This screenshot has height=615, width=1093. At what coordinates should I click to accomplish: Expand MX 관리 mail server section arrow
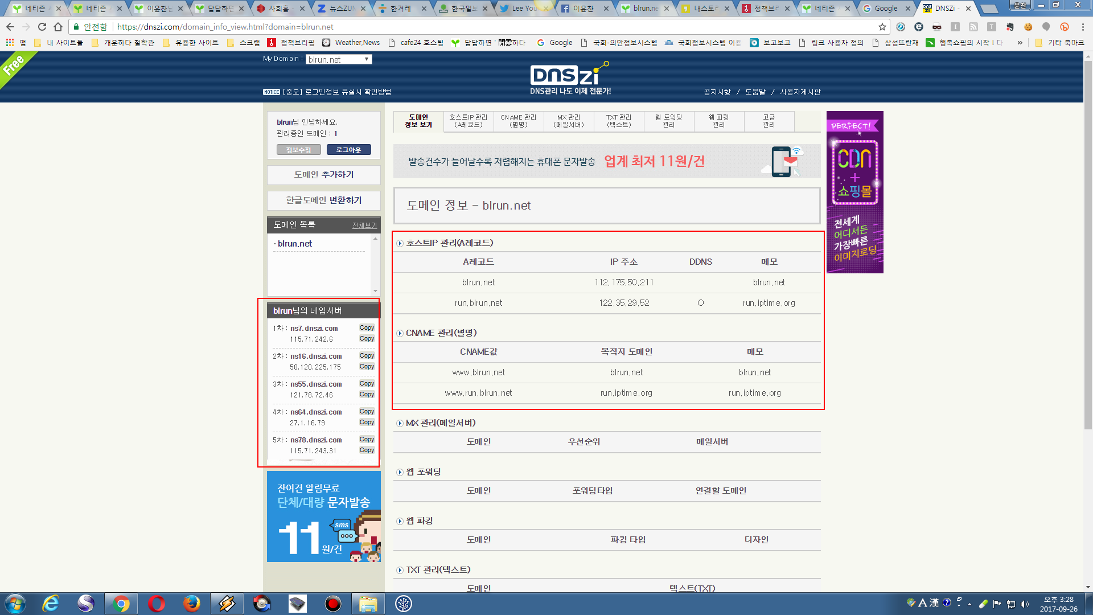coord(400,423)
